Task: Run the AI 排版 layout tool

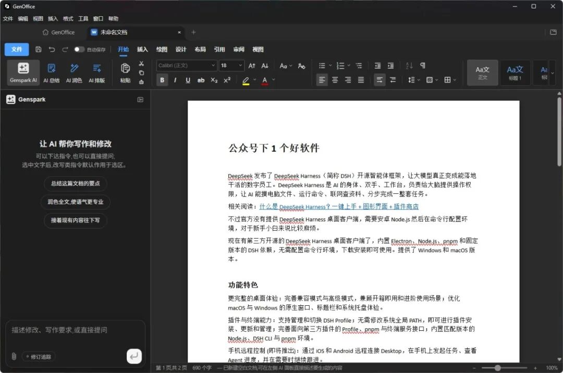Action: click(x=96, y=73)
